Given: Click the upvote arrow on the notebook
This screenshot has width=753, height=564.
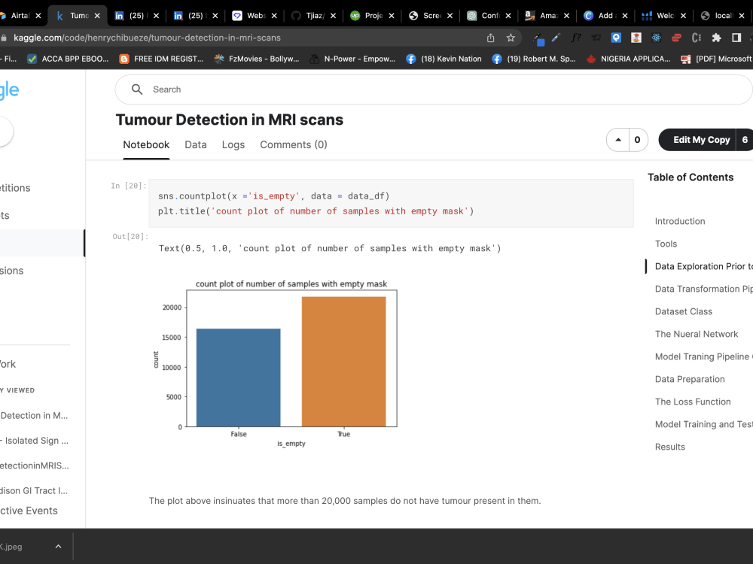Looking at the screenshot, I should pos(618,140).
